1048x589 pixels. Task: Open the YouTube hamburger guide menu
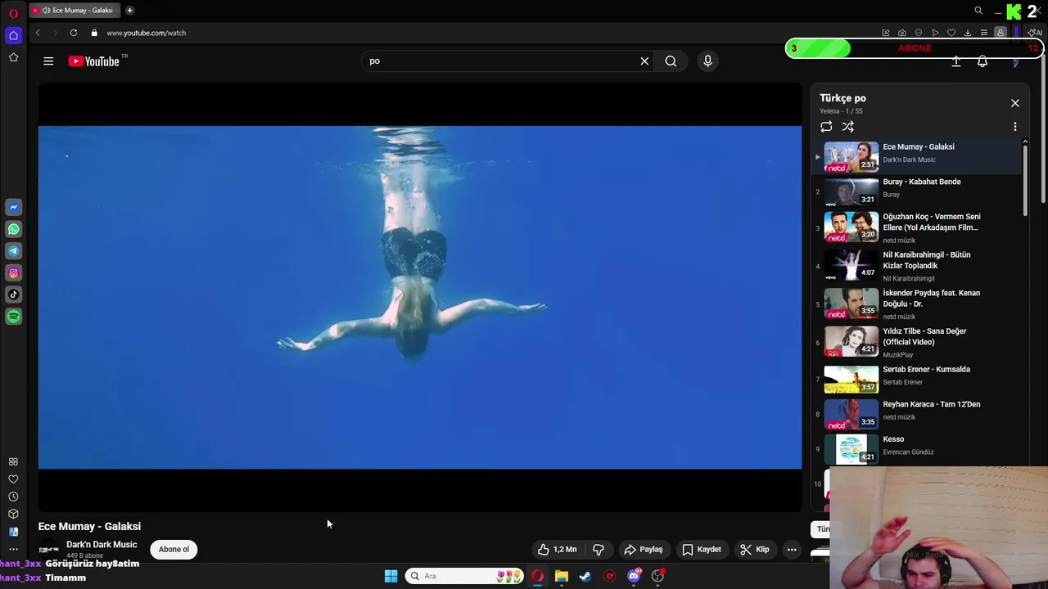click(x=48, y=61)
